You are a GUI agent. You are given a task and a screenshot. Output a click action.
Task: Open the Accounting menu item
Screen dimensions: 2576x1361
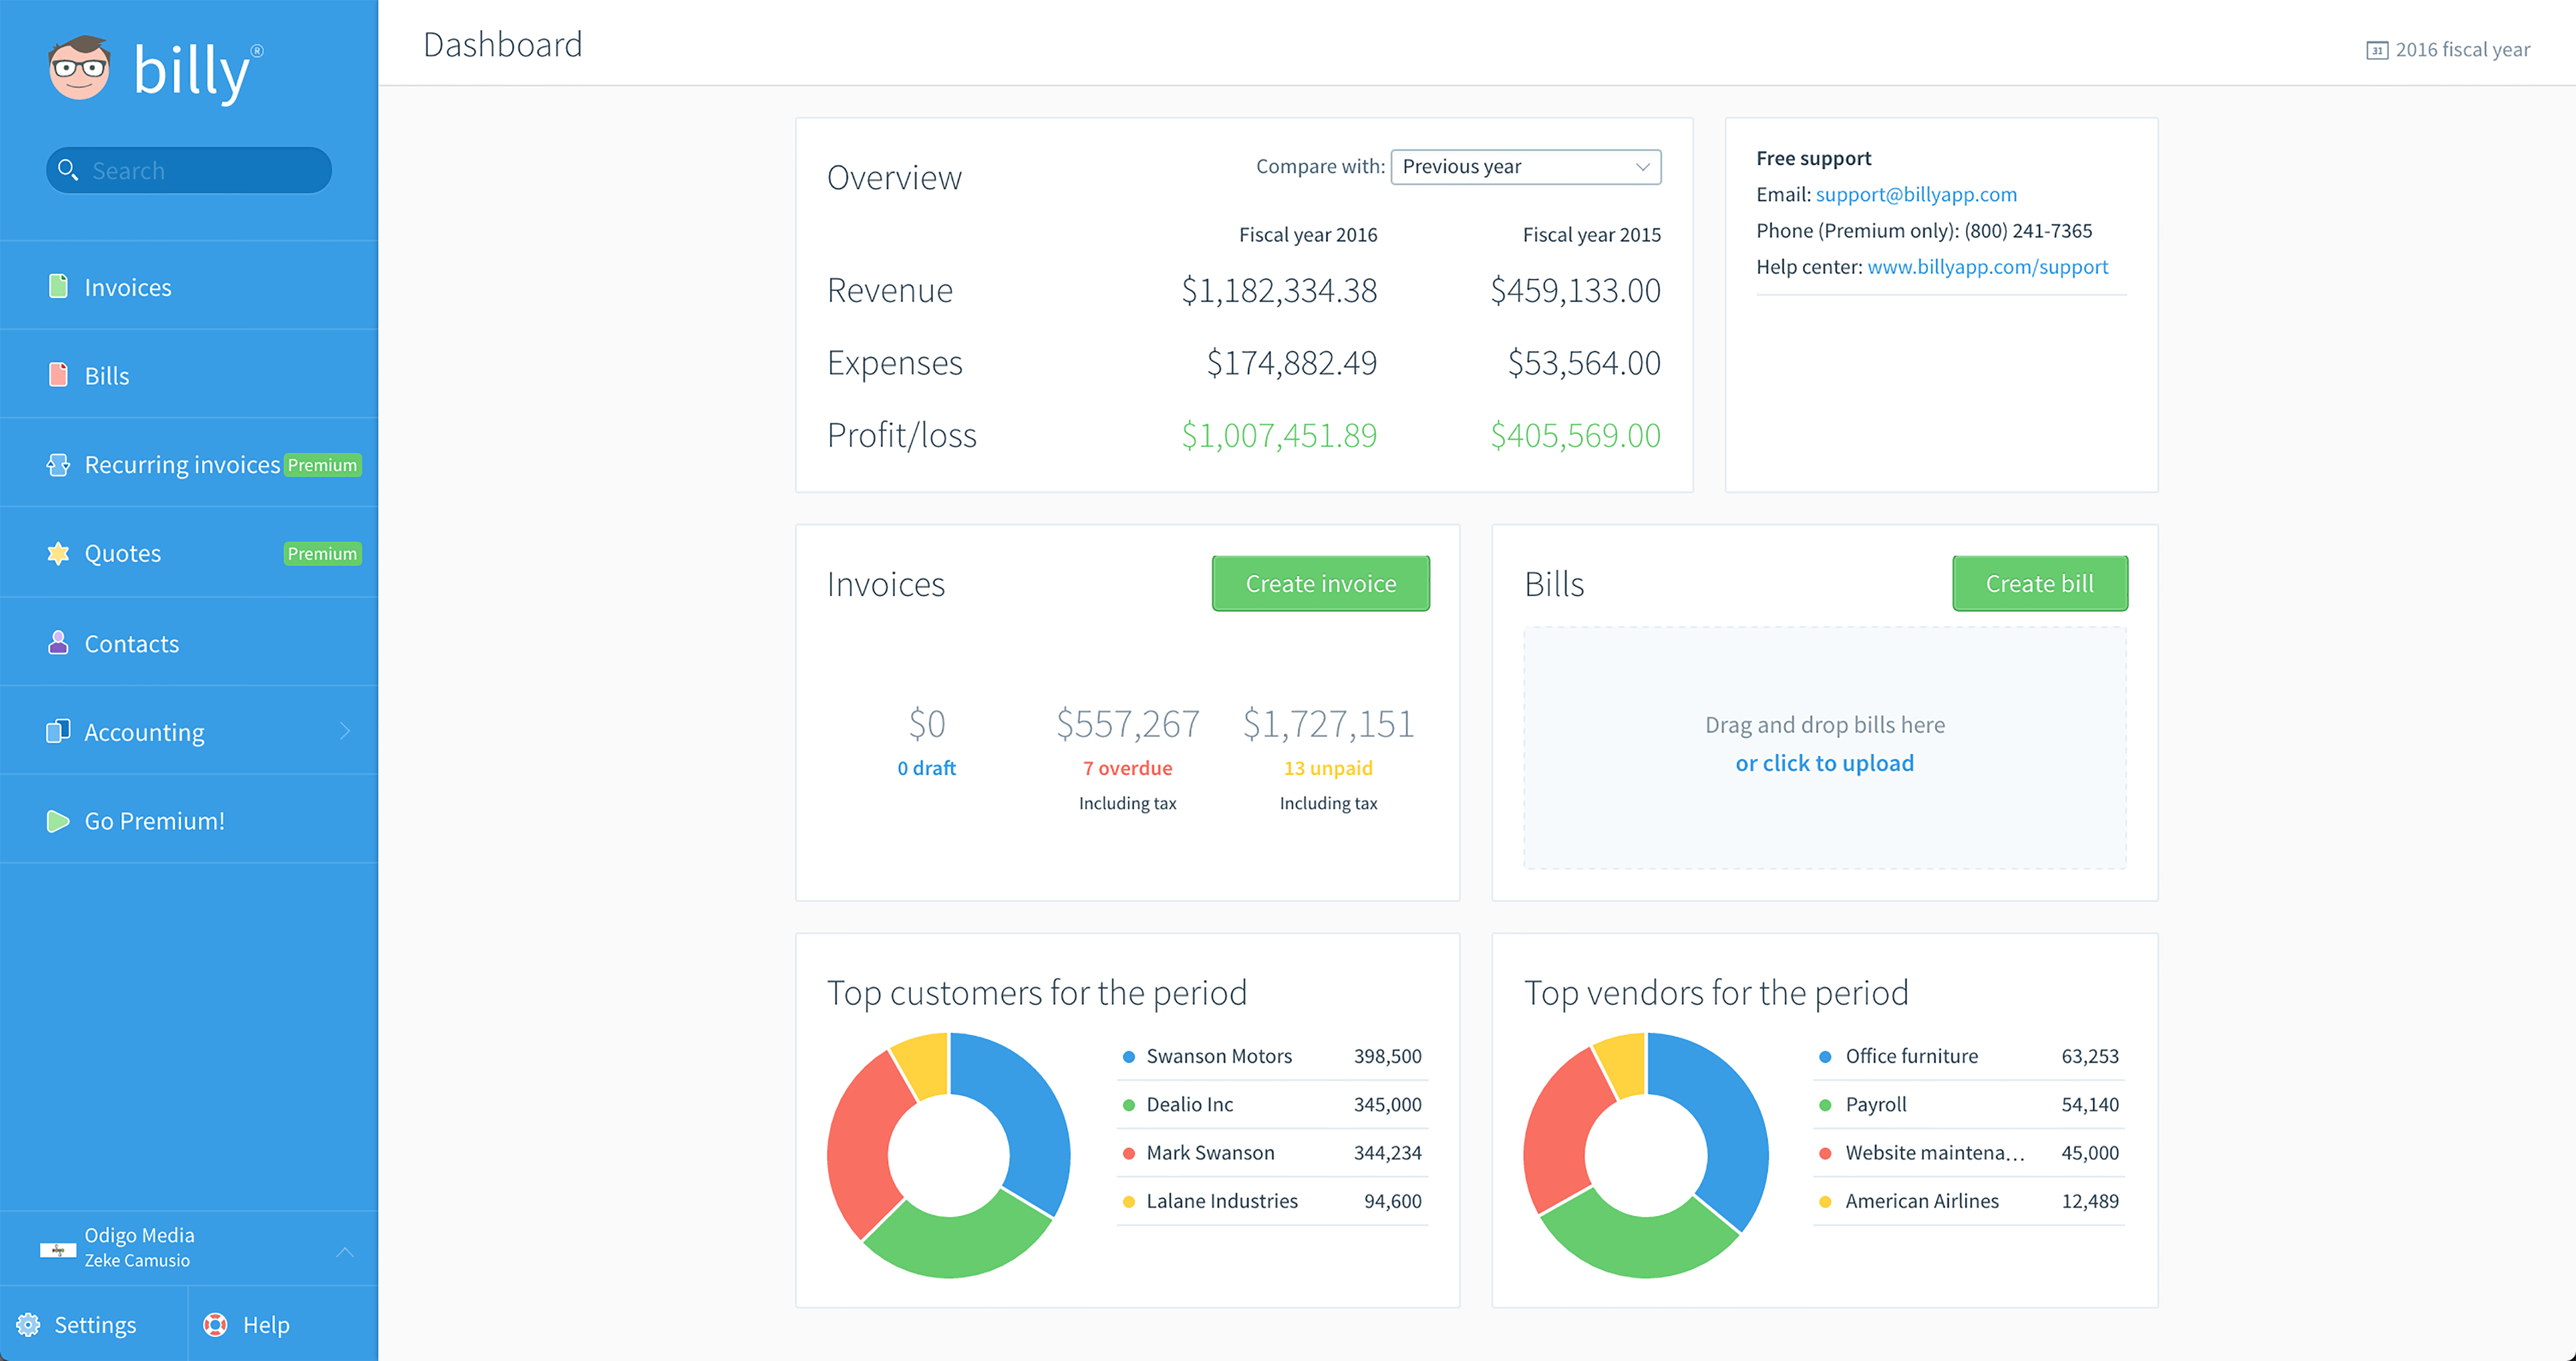pos(145,733)
